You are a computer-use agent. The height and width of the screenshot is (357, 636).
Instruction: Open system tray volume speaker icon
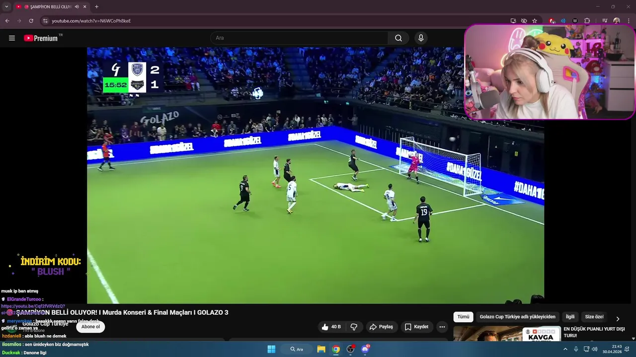[595, 349]
